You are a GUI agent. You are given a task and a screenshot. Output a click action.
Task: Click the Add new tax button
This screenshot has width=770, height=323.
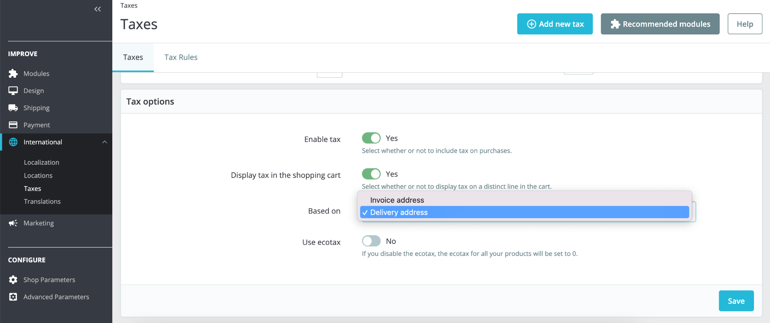coord(555,24)
